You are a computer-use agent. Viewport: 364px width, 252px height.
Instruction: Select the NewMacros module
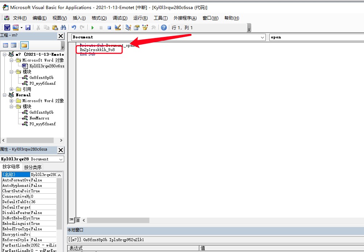39,118
